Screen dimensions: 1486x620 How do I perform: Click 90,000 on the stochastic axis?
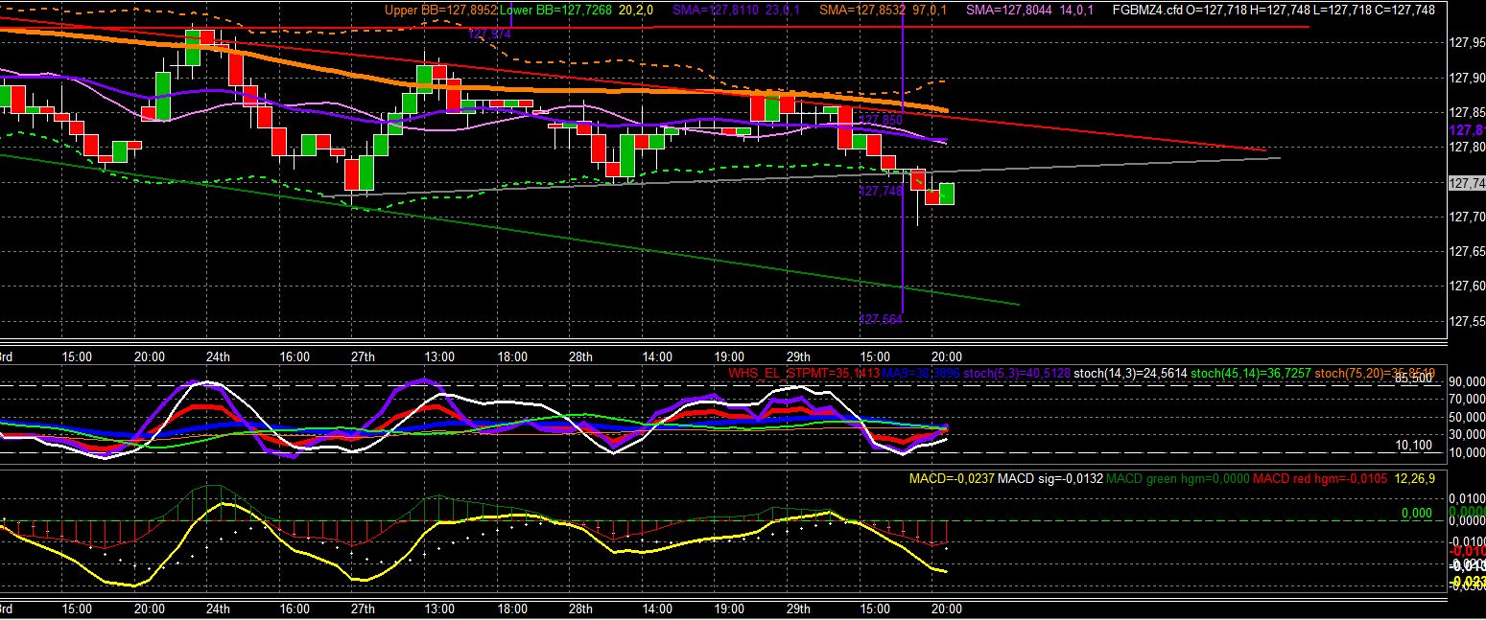[x=1467, y=383]
